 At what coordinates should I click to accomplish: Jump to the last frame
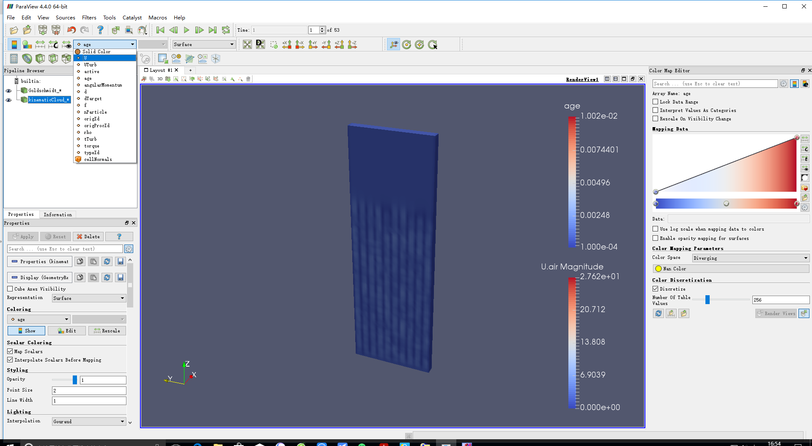tap(213, 30)
